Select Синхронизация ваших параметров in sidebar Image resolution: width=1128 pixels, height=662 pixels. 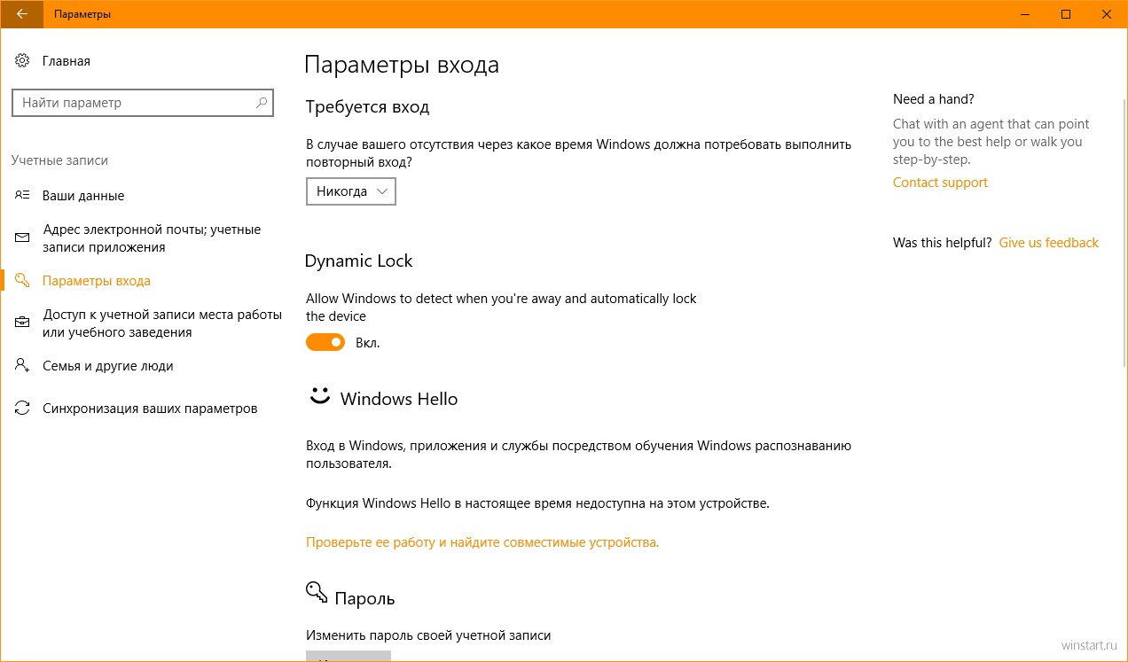150,409
